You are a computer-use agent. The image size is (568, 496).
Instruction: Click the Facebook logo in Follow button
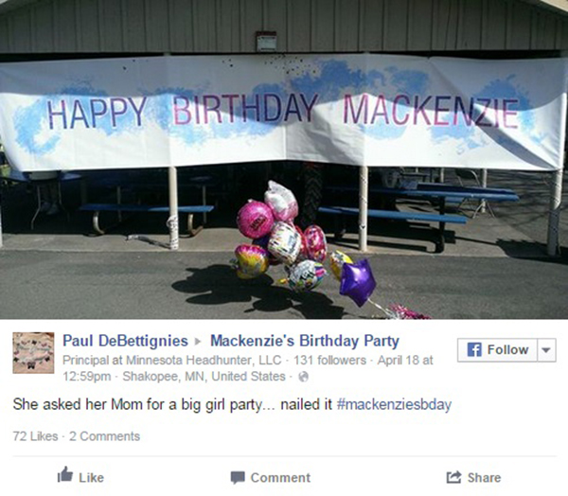click(474, 349)
